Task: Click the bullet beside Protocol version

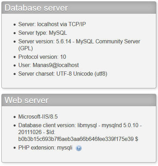Action: (x=14, y=57)
